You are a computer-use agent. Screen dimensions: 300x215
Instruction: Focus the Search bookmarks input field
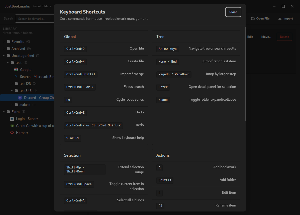(34, 19)
